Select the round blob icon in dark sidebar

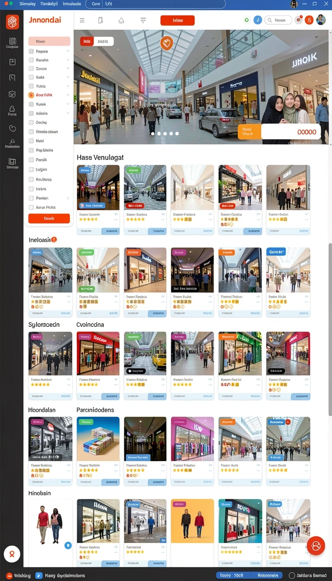[12, 128]
